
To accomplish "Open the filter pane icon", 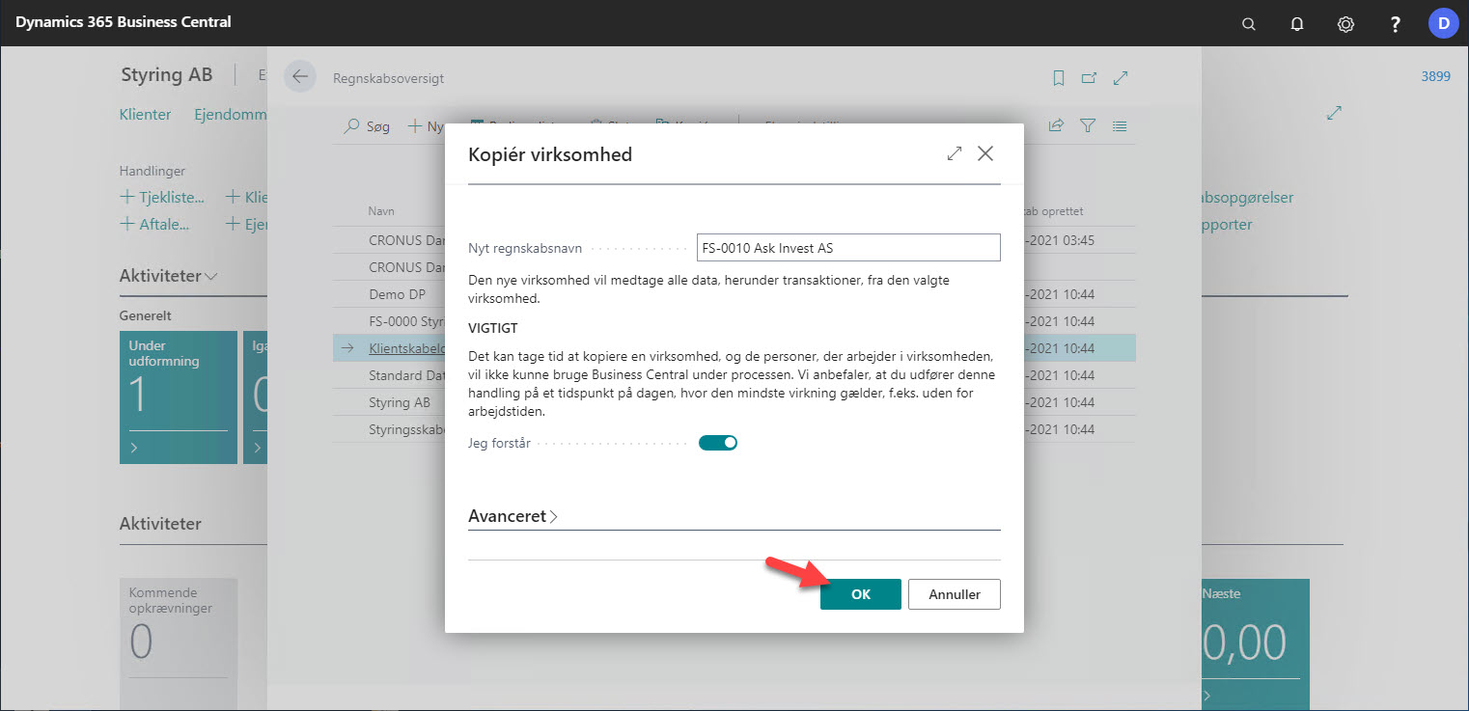I will coord(1088,125).
